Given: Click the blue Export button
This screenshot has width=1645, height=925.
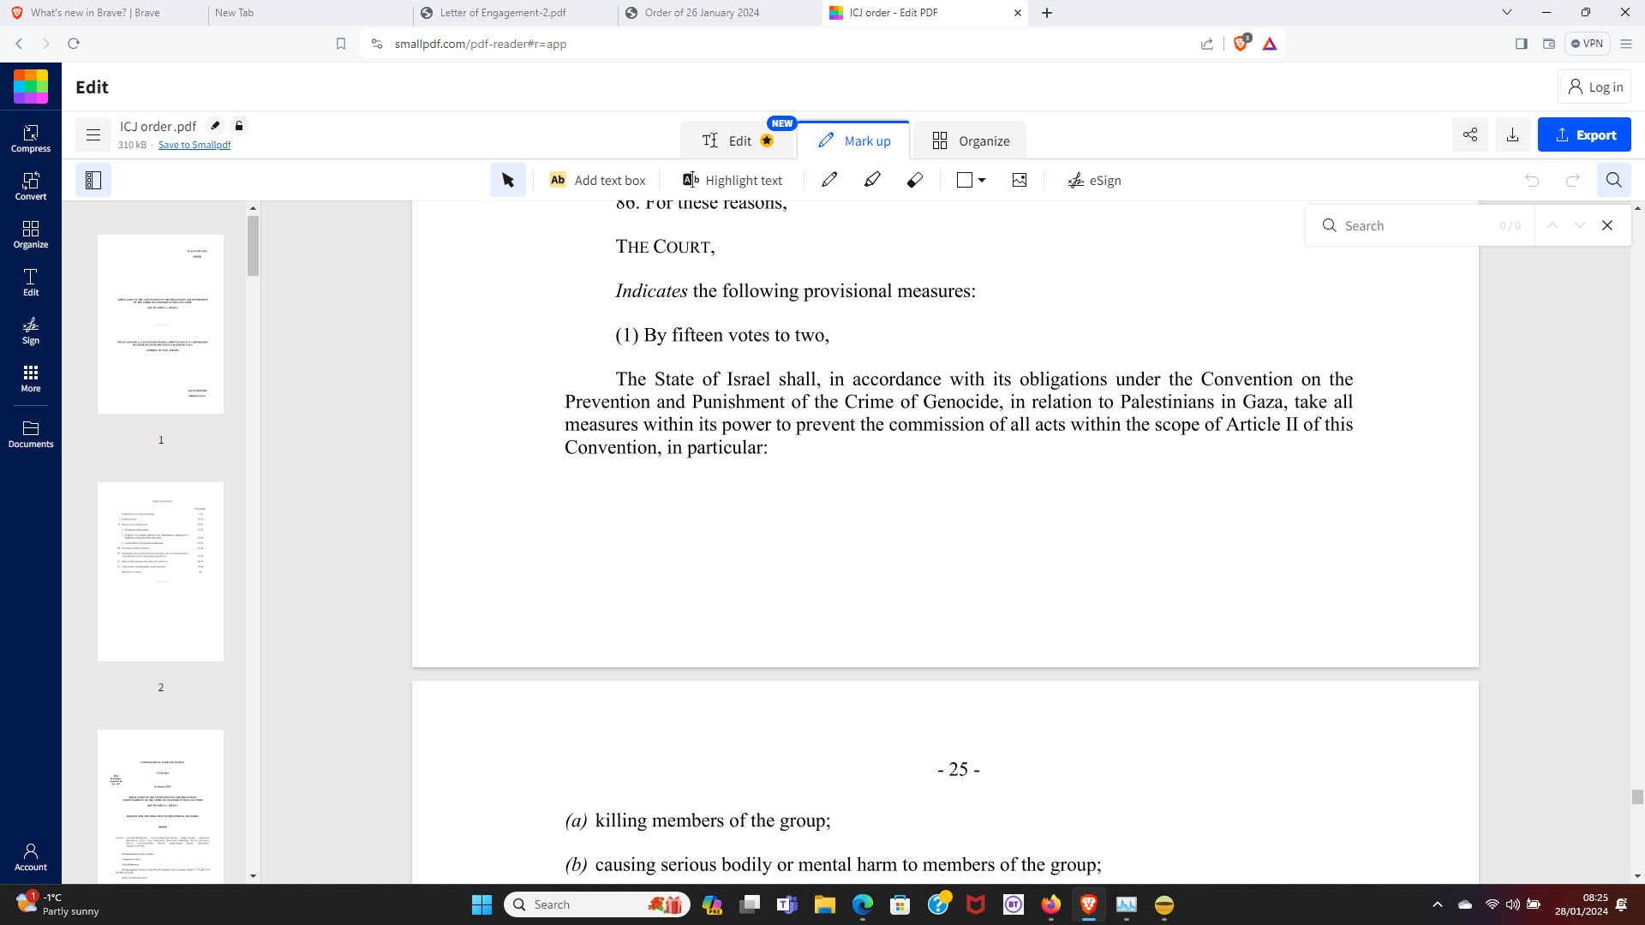Looking at the screenshot, I should click(1584, 134).
